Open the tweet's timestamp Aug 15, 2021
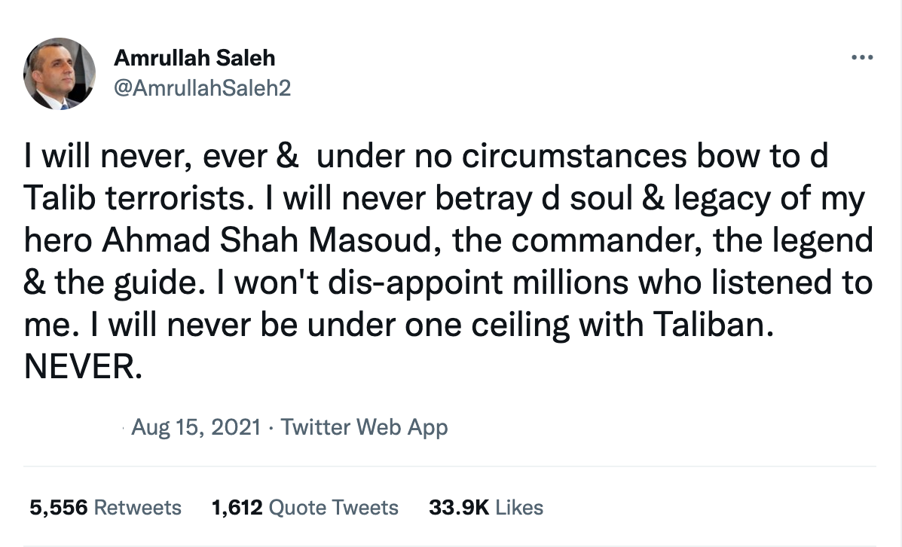 coord(197,427)
